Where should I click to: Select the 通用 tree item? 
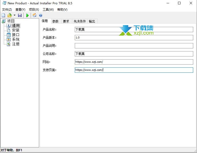(16, 26)
